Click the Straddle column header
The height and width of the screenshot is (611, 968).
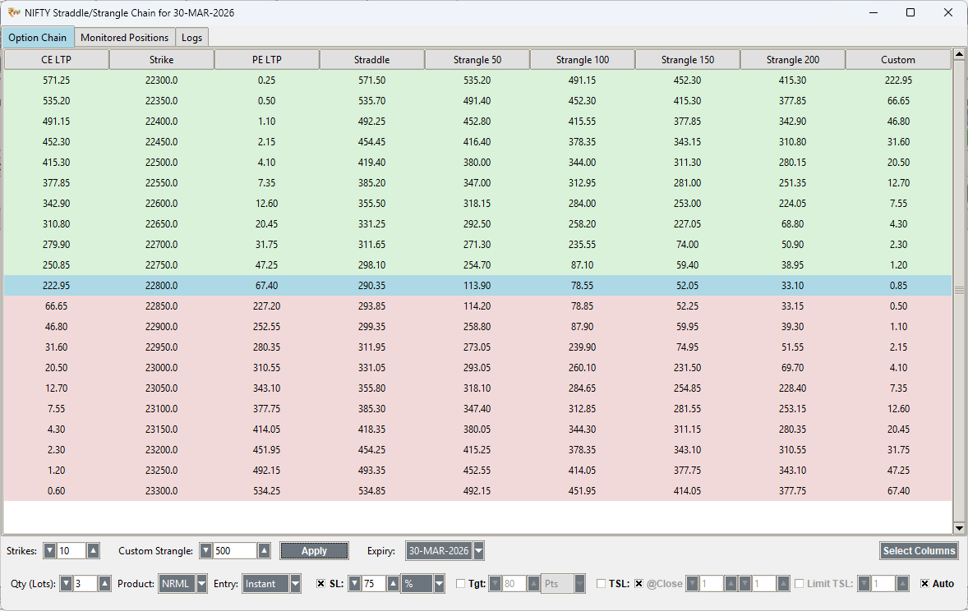[x=371, y=60]
